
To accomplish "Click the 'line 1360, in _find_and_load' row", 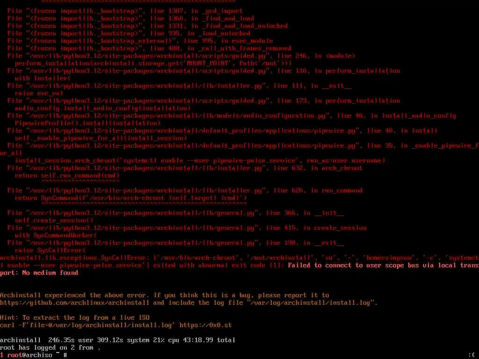I will 131,19.
